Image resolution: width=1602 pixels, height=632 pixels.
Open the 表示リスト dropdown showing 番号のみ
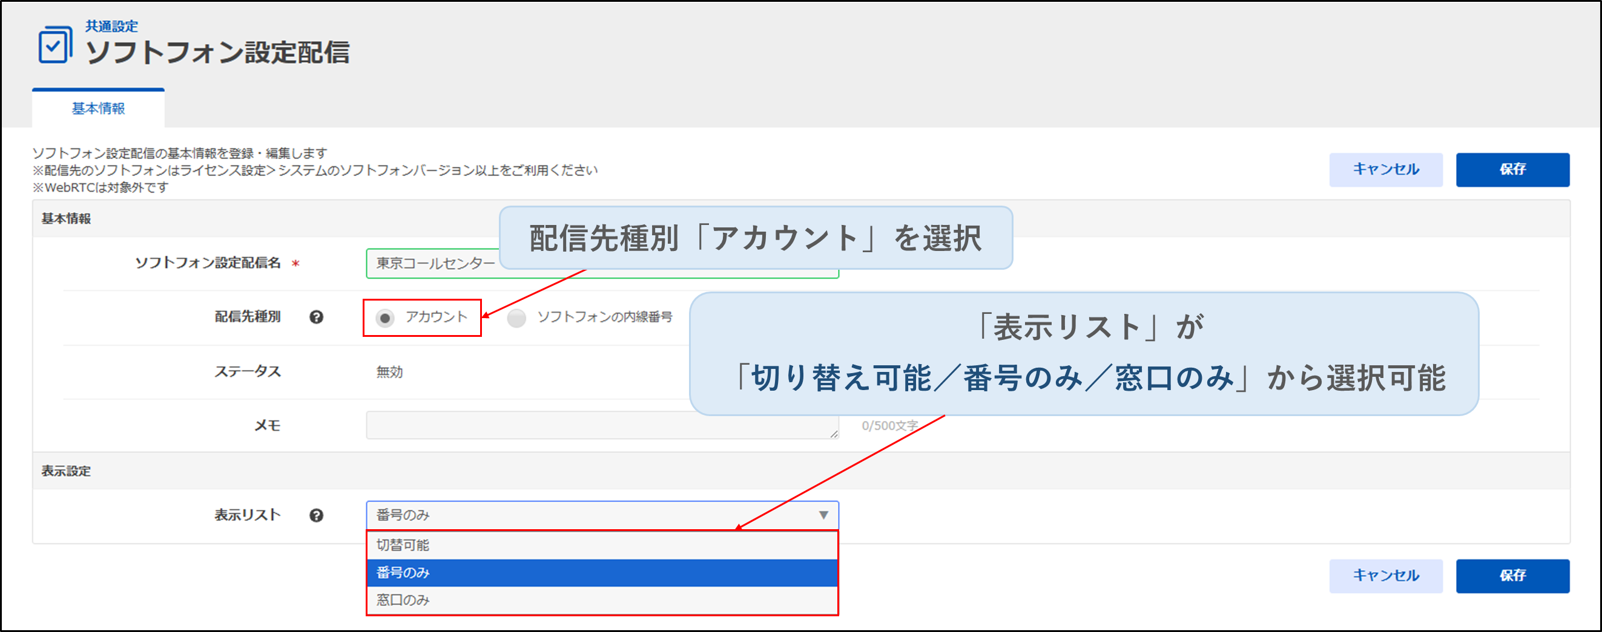[601, 515]
